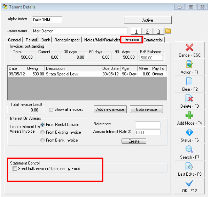The height and width of the screenshot is (197, 208).
Task: Open the Bank tab
Action: tap(46, 40)
